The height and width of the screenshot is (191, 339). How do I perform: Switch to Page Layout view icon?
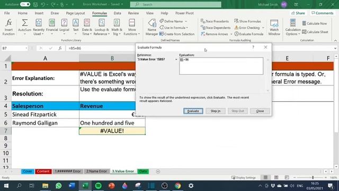coord(276,178)
